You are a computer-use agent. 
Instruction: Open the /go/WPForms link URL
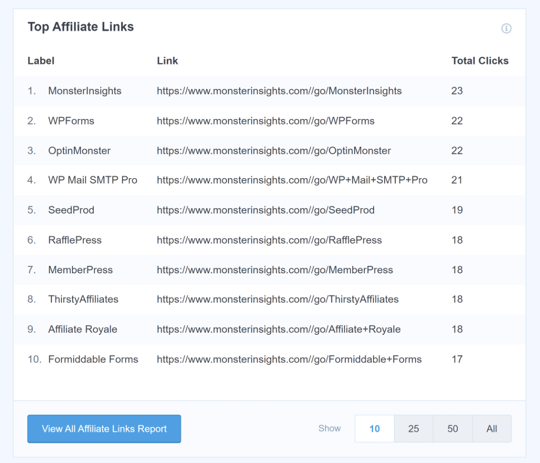pos(266,121)
